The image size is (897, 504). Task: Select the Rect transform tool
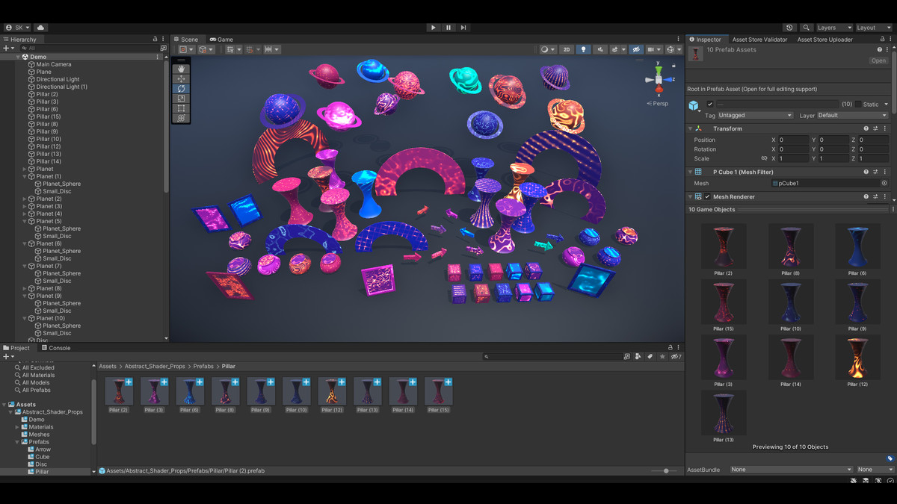pyautogui.click(x=180, y=108)
